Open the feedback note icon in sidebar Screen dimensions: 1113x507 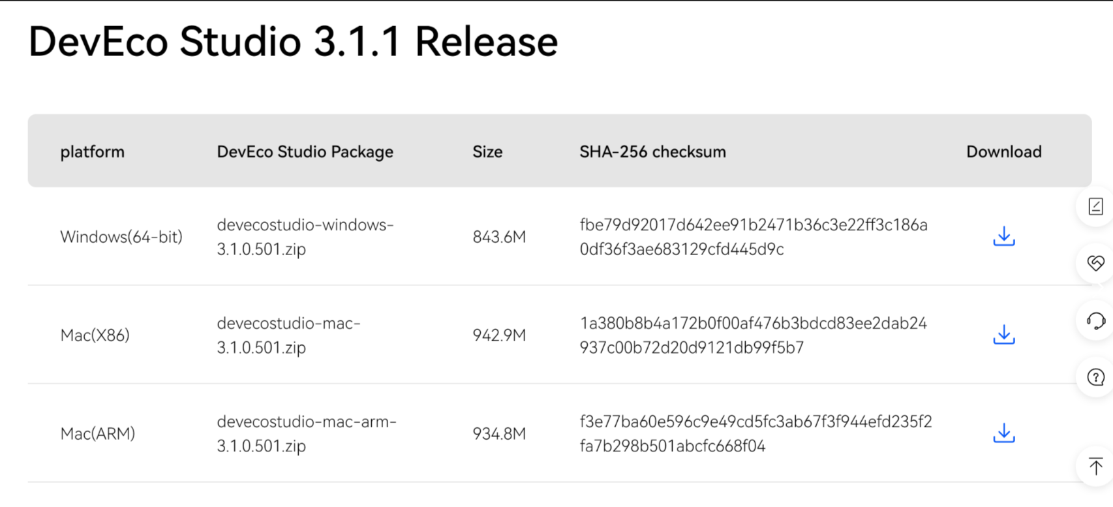1095,207
